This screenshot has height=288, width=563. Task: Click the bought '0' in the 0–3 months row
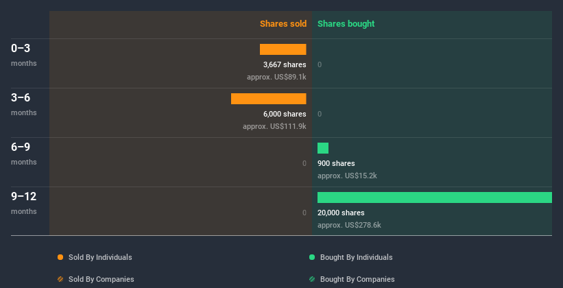pyautogui.click(x=320, y=64)
